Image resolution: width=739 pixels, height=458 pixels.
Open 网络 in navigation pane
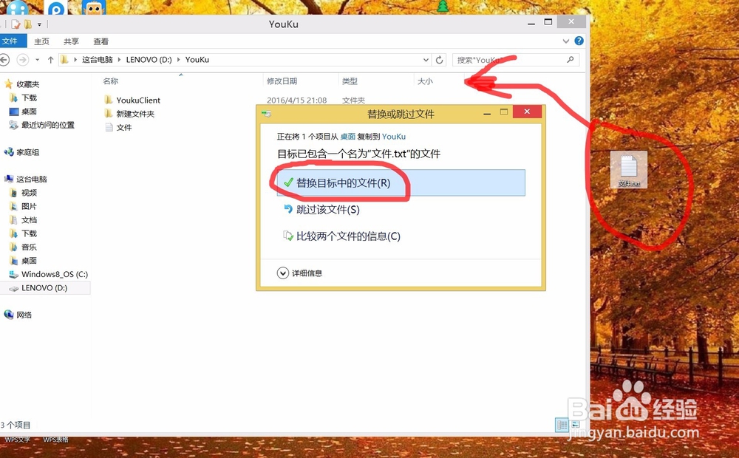pyautogui.click(x=18, y=315)
